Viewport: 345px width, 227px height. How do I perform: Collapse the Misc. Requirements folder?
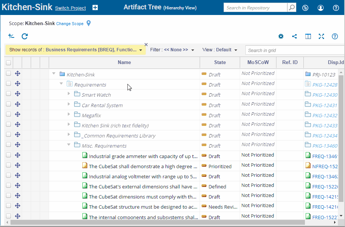coord(69,145)
